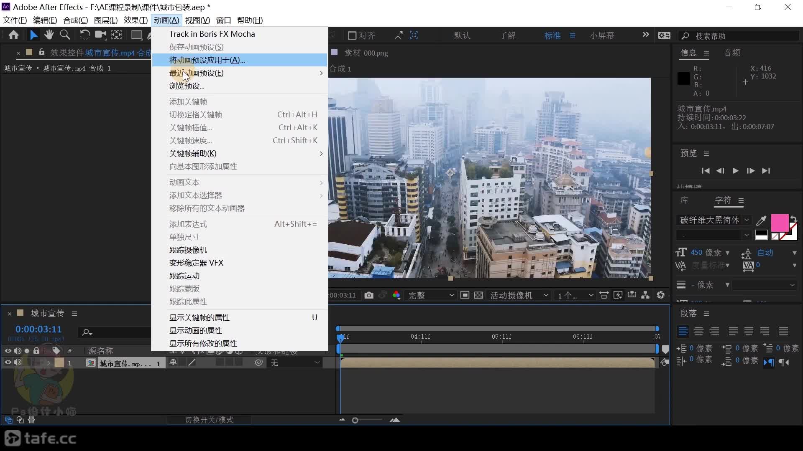Click the pink fill color swatch
The height and width of the screenshot is (451, 803).
779,223
